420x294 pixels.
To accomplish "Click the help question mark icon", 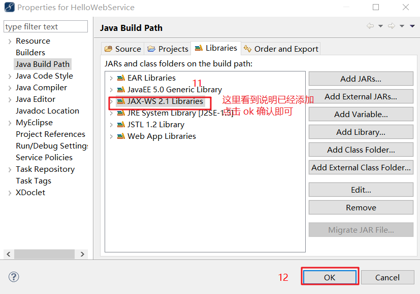I will (x=14, y=277).
